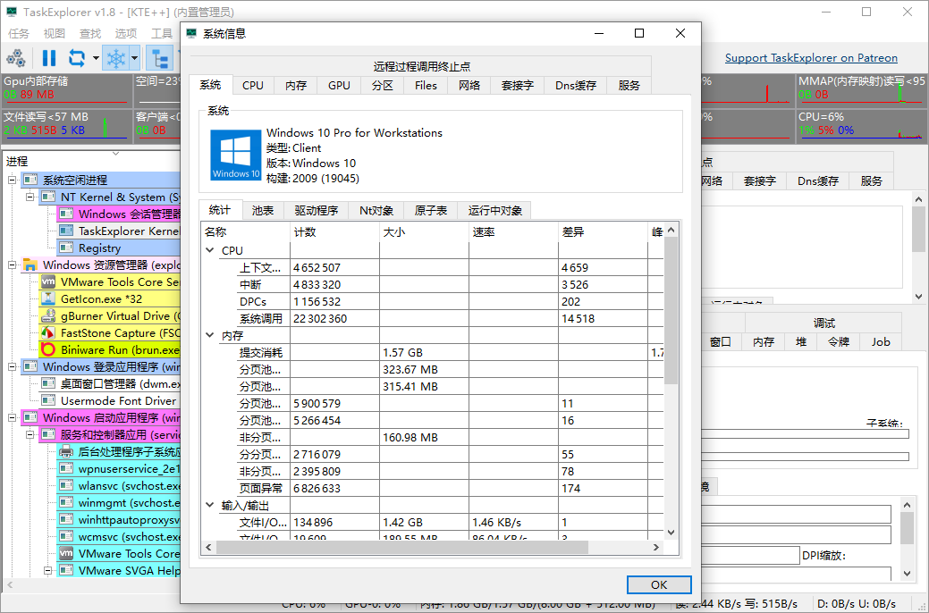Click the Windows 资源管理器 folder icon
The image size is (929, 613).
click(30, 265)
